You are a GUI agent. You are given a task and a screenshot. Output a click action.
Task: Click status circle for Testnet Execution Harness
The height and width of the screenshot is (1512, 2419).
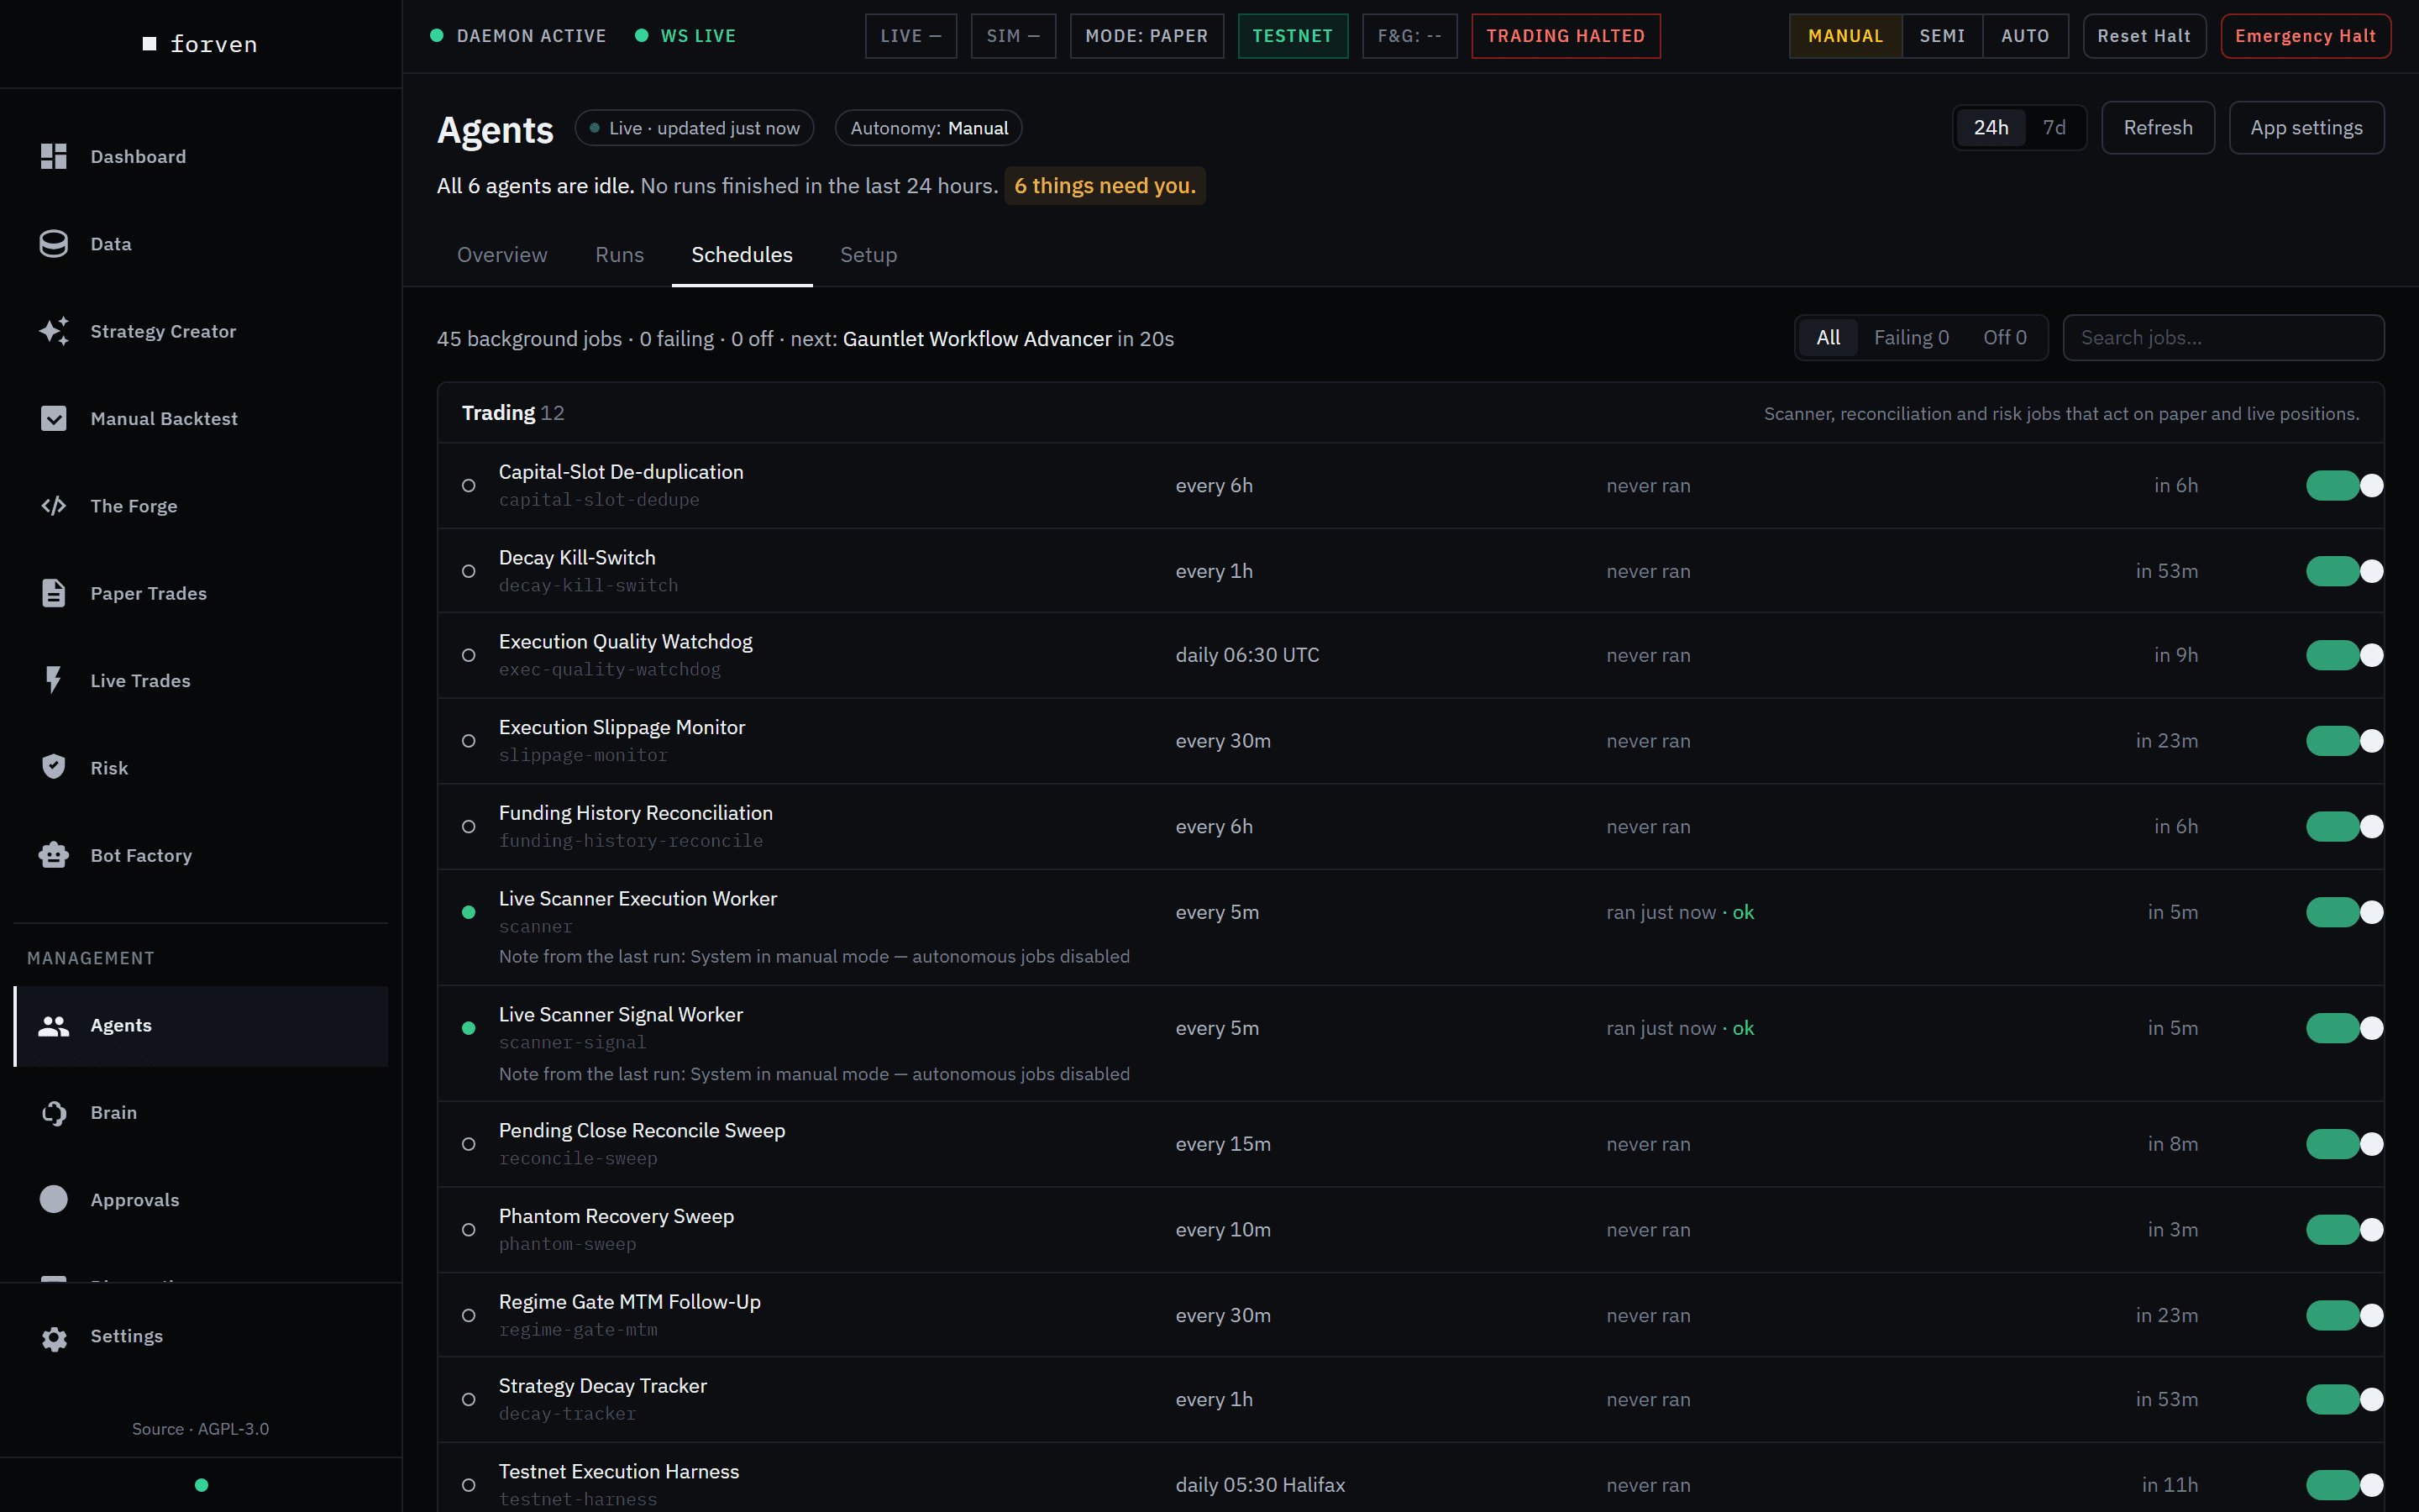[x=469, y=1485]
